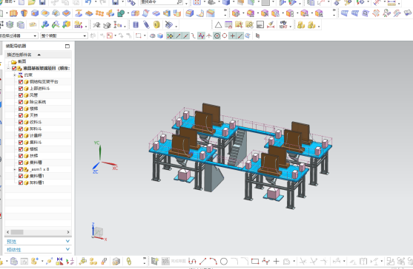Click the first blue surface mesh icon
This screenshot has width=413, height=269.
344,13
